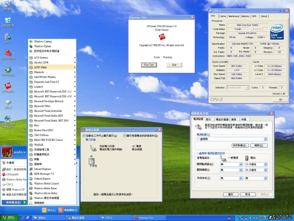The width and height of the screenshot is (294, 221).
Task: Expand the ASUS Utility submenu
Action: pos(52,67)
